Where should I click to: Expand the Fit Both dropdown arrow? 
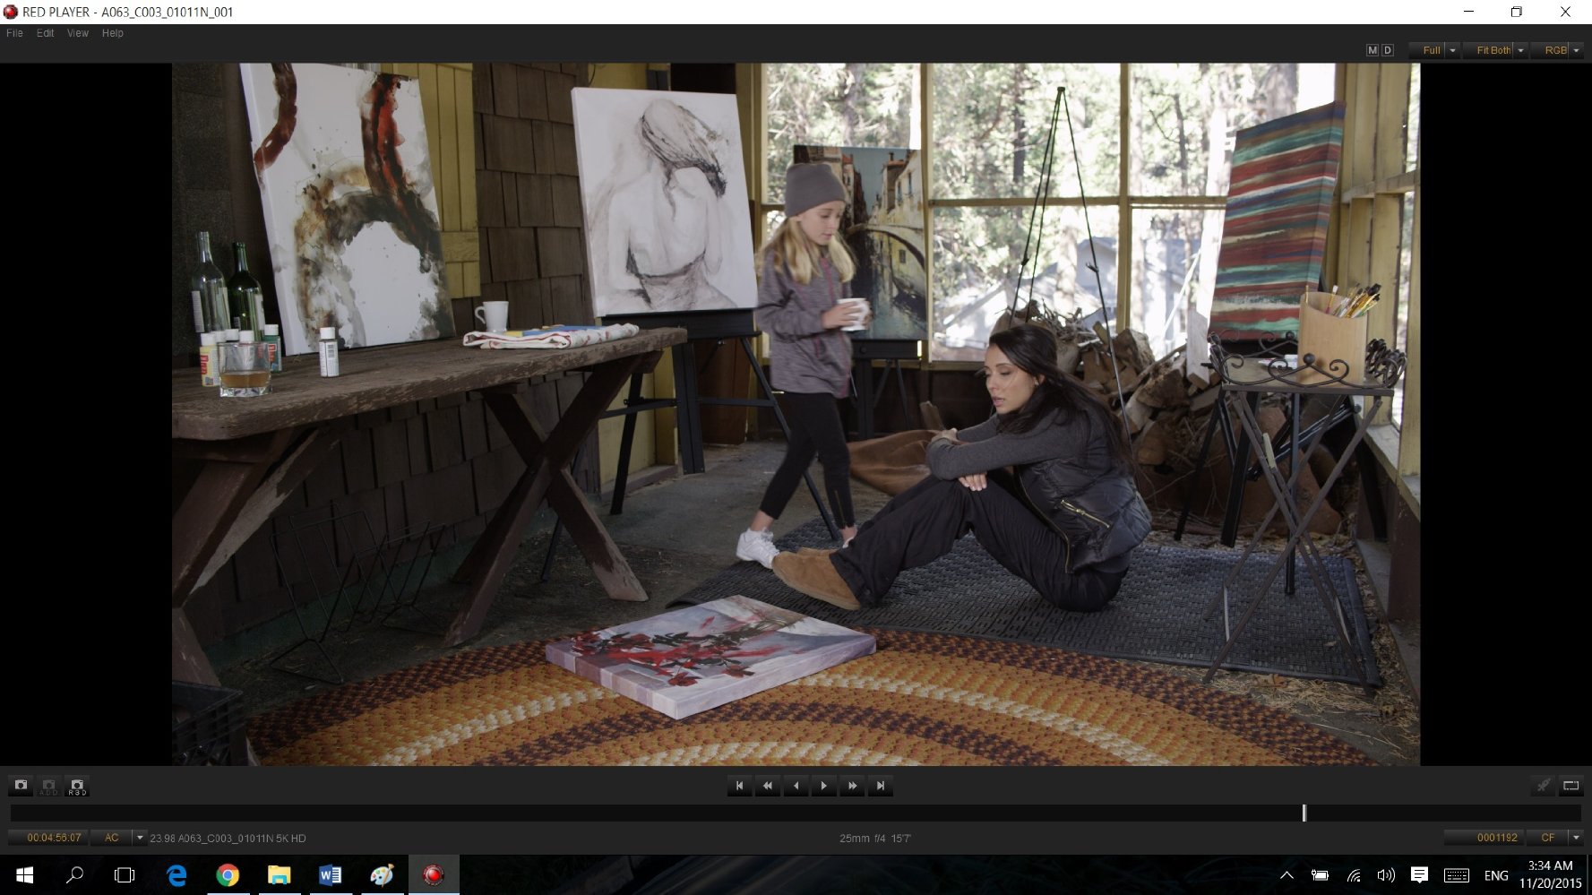point(1521,50)
